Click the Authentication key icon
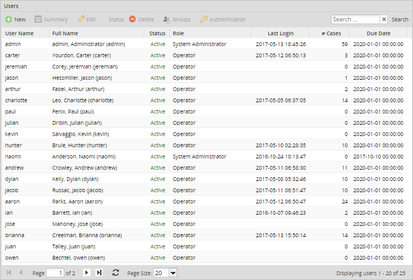 204,19
